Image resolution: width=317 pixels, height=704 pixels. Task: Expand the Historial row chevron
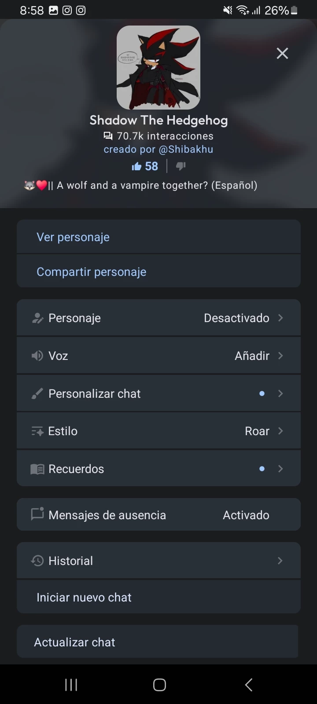pos(280,561)
